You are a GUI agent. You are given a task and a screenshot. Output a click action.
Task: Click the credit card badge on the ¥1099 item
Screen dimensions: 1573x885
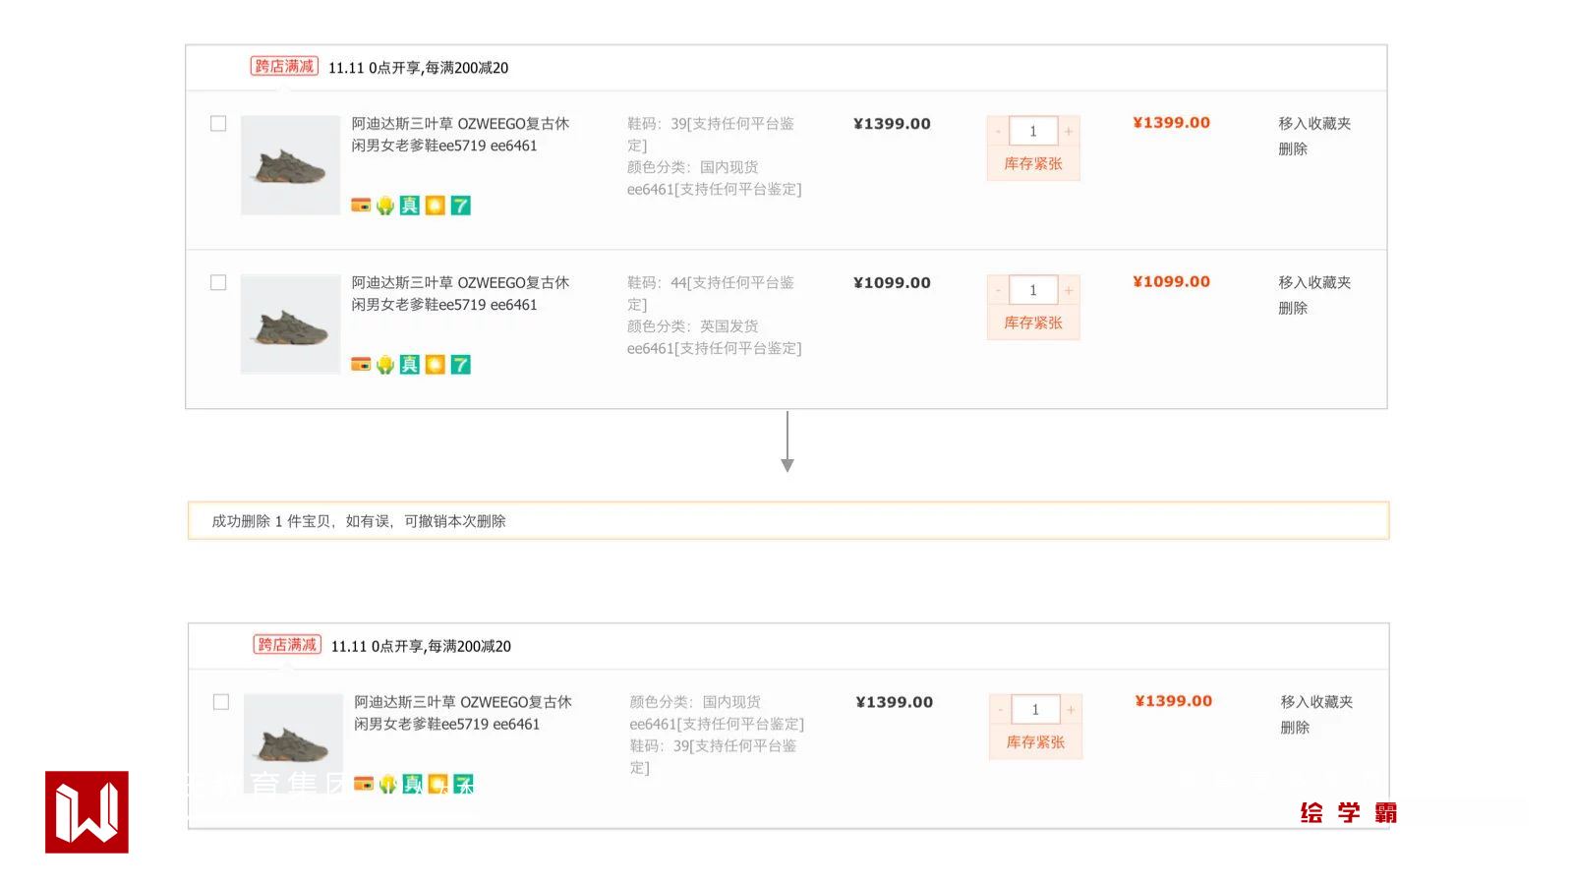pos(361,365)
